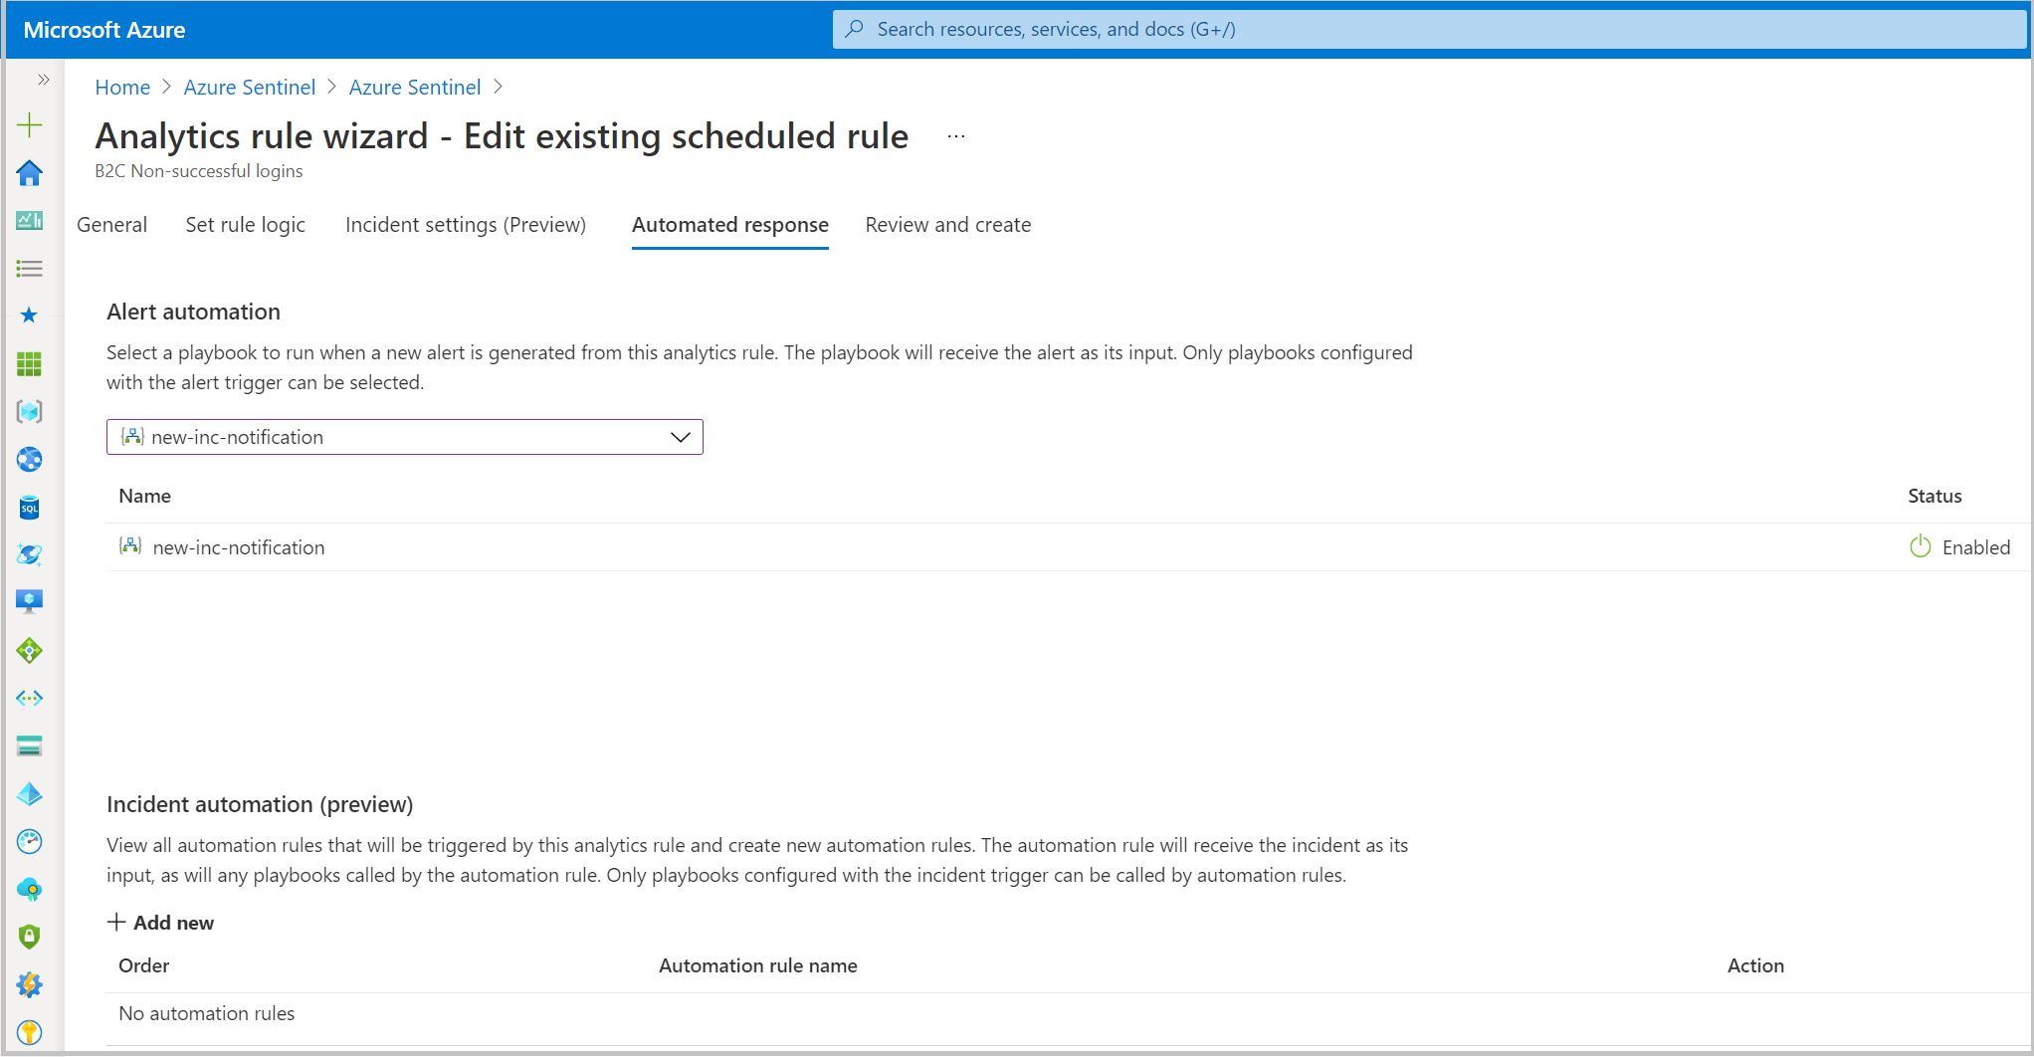
Task: Open Create a resource plus icon
Action: pos(30,125)
